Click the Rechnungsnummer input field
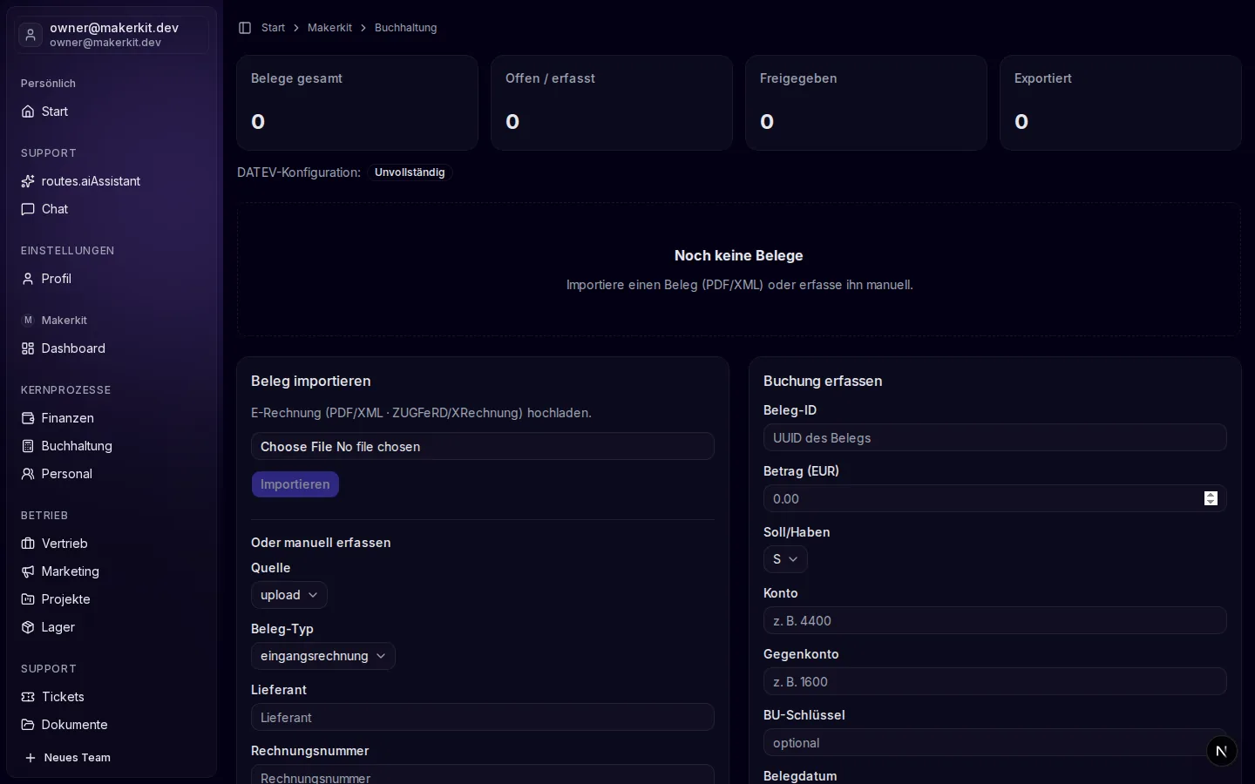The width and height of the screenshot is (1255, 784). point(483,774)
